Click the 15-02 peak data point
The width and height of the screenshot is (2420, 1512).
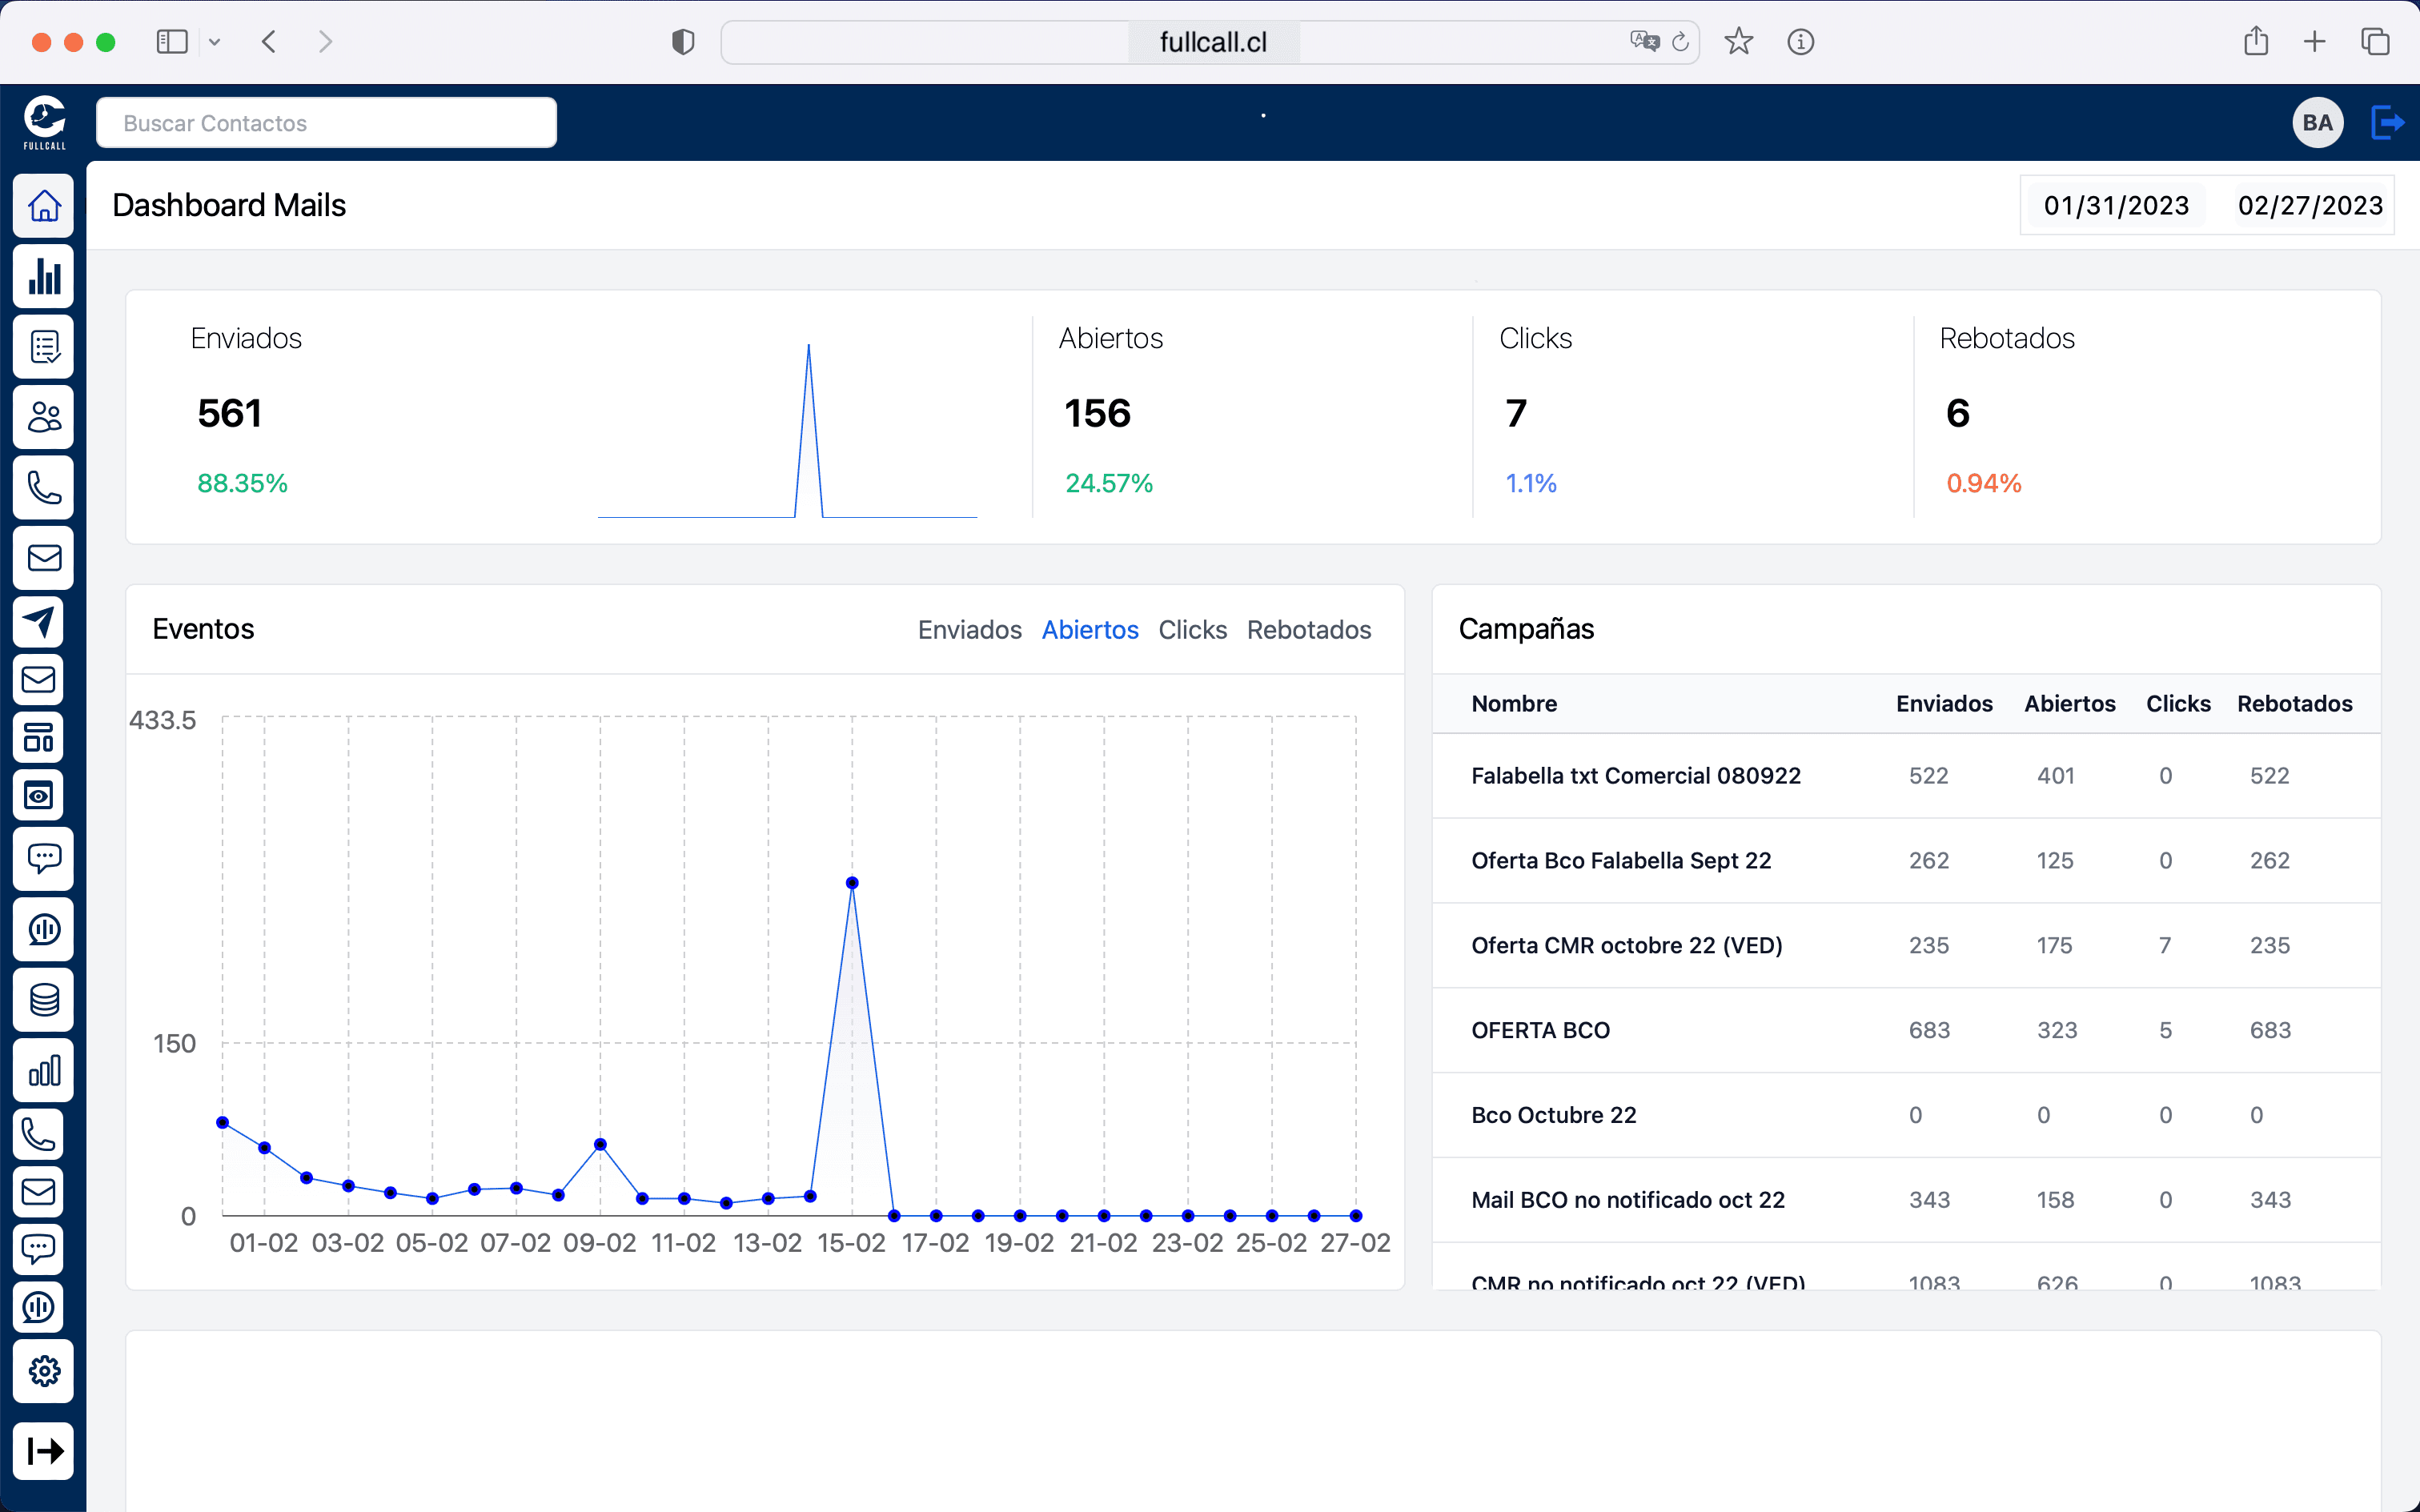click(852, 883)
